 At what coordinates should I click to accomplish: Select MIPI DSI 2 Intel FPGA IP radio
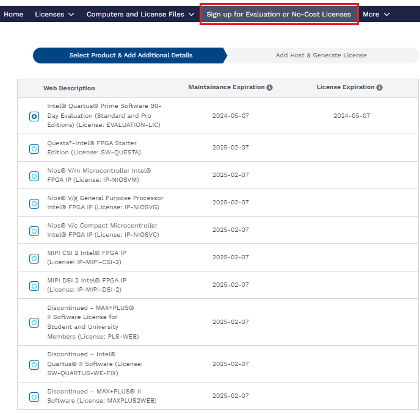(x=34, y=286)
